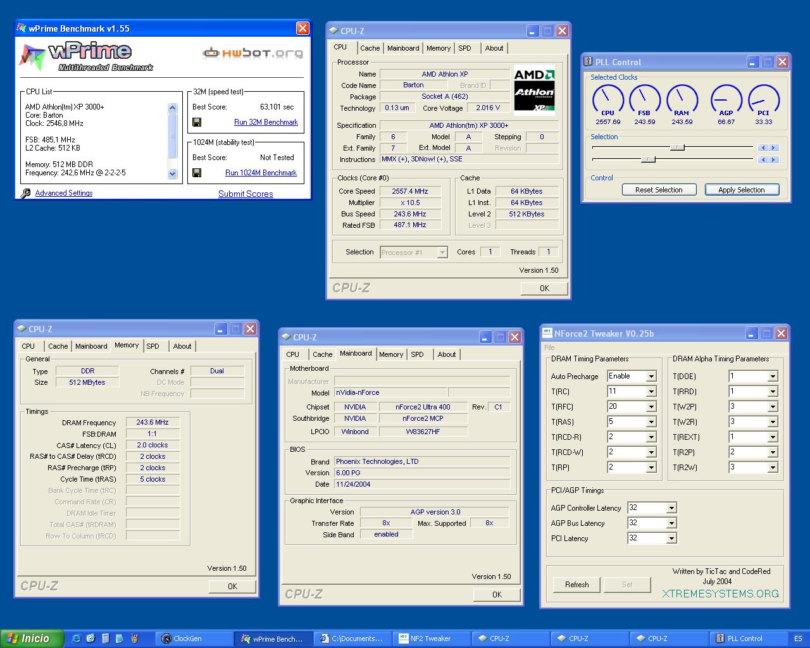
Task: Click the DRAM Frequency 243.6 MHz value
Action: [153, 422]
